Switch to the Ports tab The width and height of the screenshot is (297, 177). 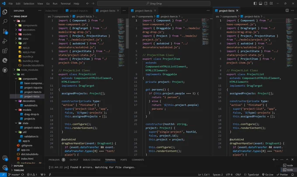(124, 160)
